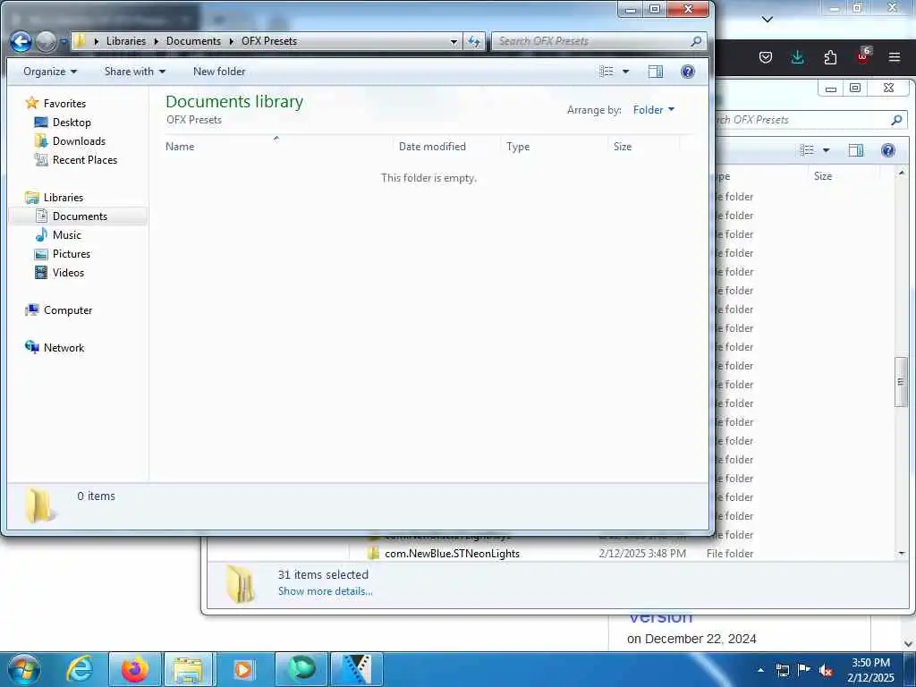Toggle the preview pane in back Explorer window

(856, 150)
